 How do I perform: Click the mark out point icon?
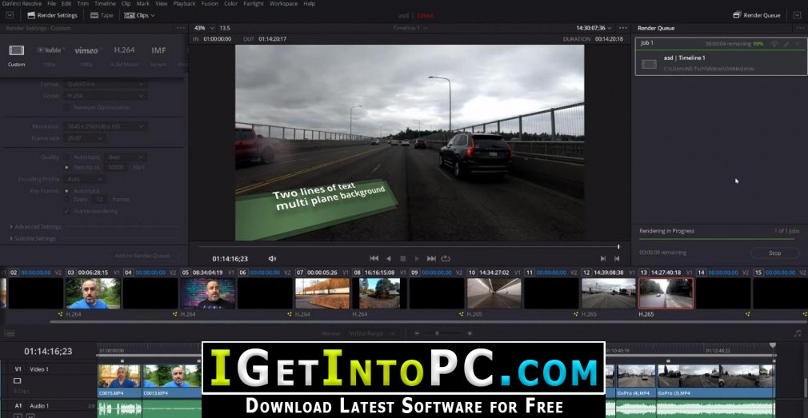click(616, 258)
